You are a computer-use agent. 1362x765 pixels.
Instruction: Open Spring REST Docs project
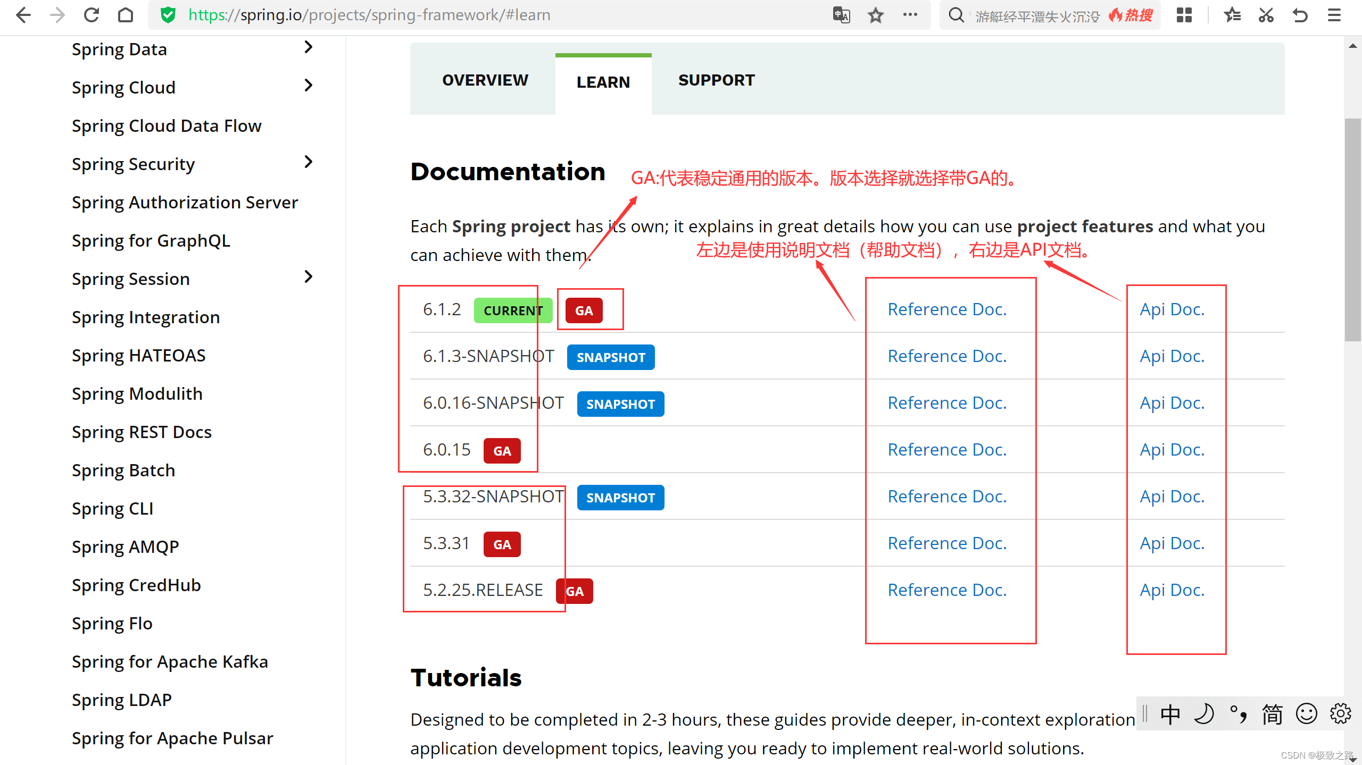[x=142, y=432]
